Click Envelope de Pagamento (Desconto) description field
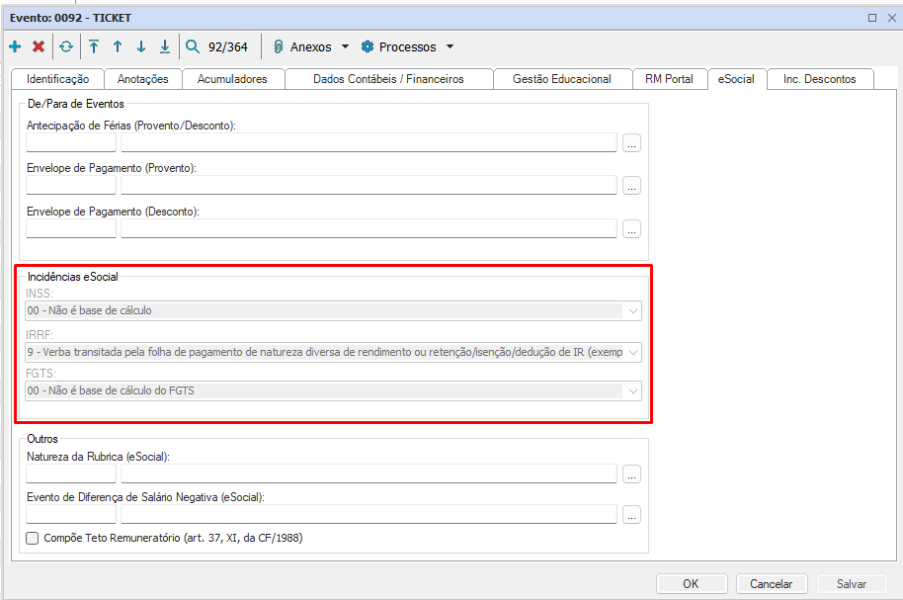The width and height of the screenshot is (903, 600). (x=369, y=228)
